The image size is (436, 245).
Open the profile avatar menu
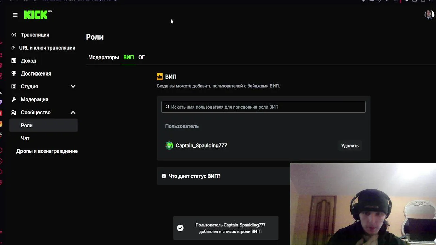[429, 15]
